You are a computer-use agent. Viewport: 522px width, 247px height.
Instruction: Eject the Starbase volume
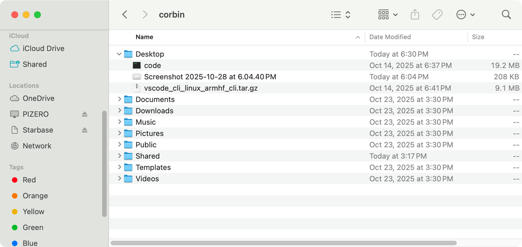[x=84, y=130]
